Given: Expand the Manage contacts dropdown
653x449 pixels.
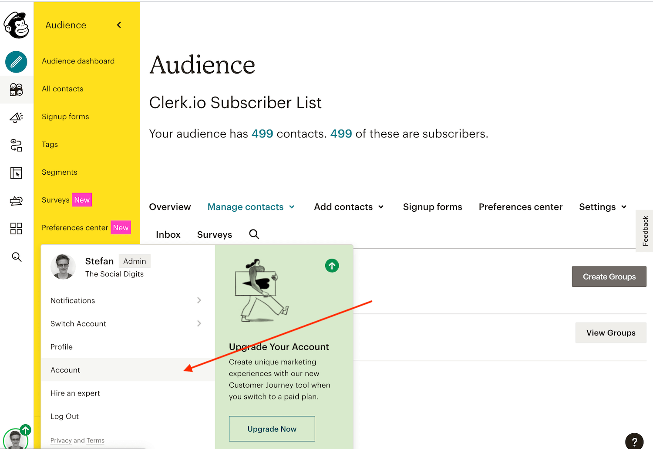Looking at the screenshot, I should [x=251, y=207].
